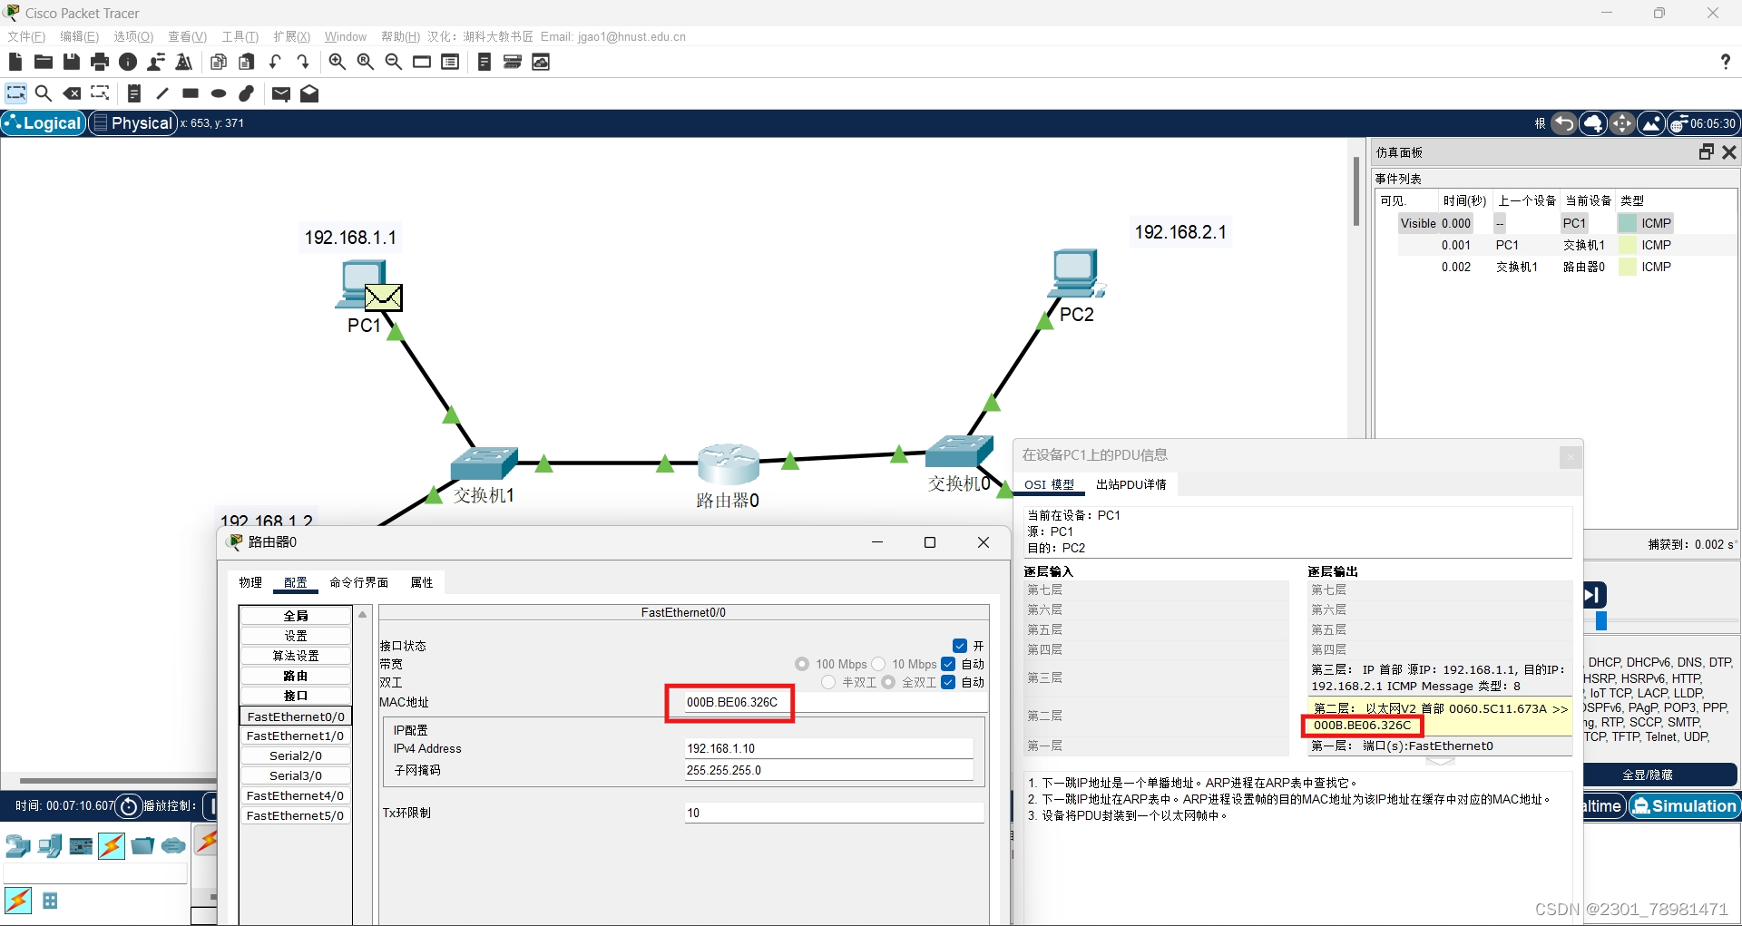
Task: Click the Tx环限制 input field
Action: tap(834, 813)
